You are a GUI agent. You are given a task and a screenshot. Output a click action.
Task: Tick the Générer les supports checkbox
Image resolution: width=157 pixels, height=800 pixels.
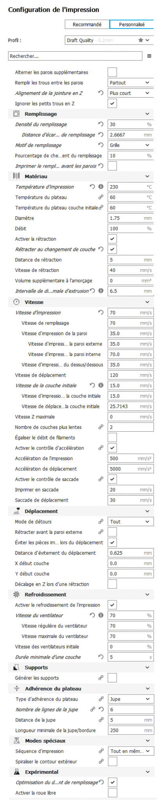click(112, 678)
